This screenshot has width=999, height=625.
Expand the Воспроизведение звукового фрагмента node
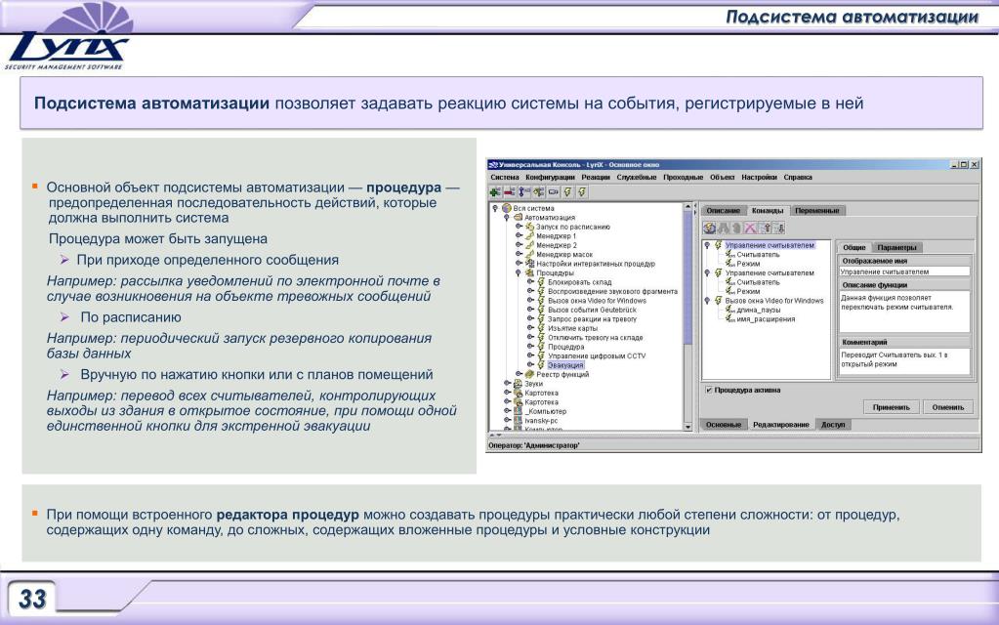530,291
